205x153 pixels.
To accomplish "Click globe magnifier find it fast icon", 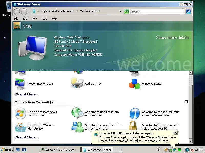I will click(x=77, y=113).
